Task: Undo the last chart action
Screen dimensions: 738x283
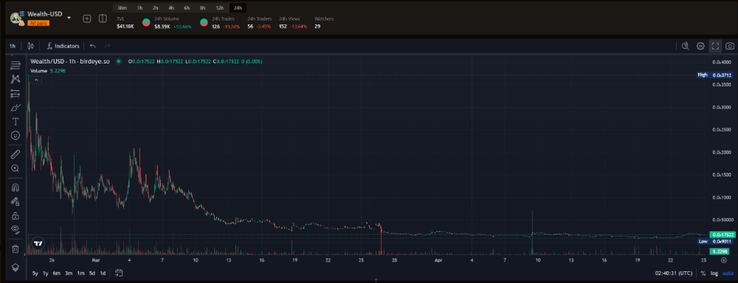Action: tap(93, 46)
